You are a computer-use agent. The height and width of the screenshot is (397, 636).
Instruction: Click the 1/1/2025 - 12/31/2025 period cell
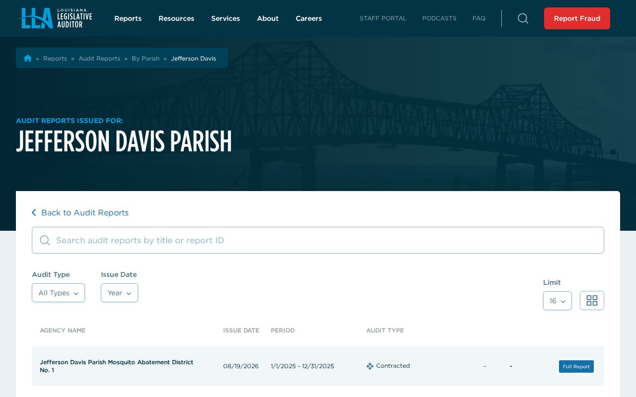(x=303, y=366)
